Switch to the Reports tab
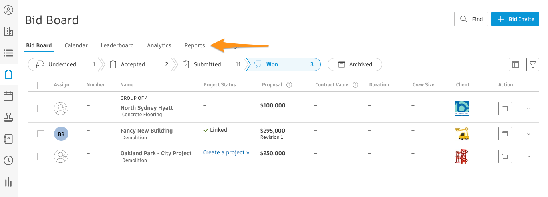This screenshot has width=548, height=197. [195, 45]
